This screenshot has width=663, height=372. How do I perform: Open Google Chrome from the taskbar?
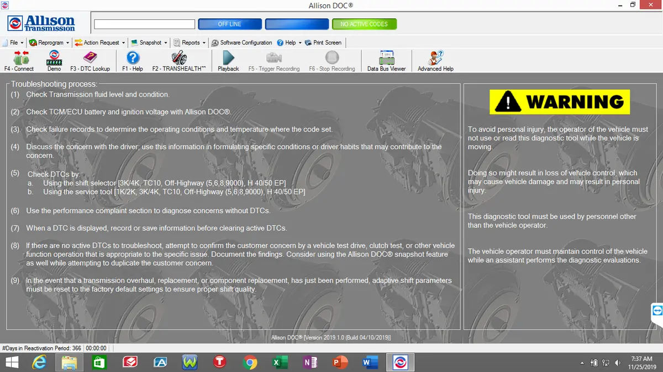click(x=250, y=363)
